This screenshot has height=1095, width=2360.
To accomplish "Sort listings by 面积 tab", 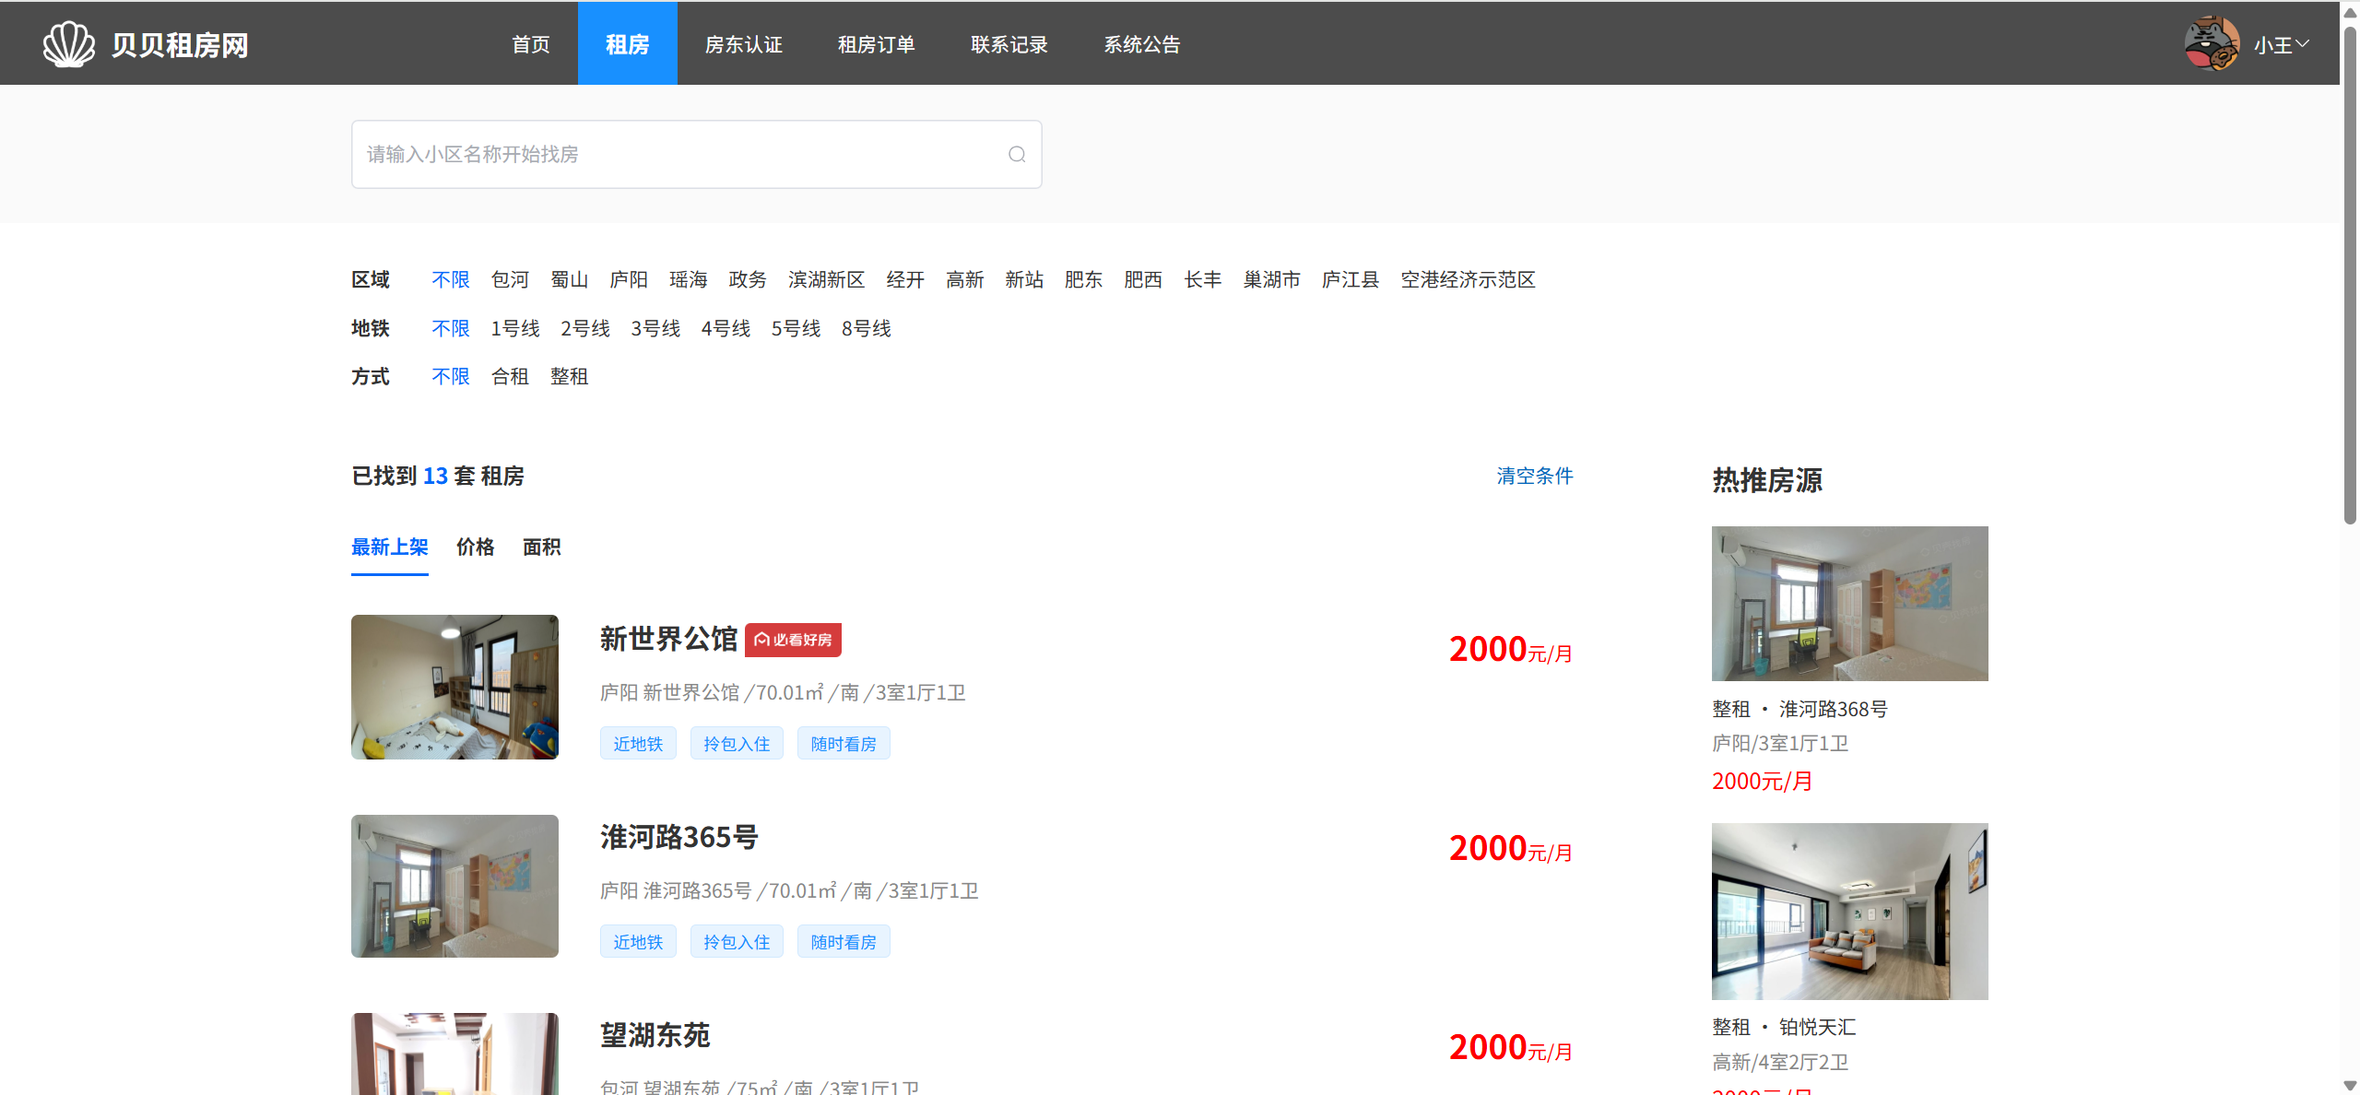I will click(541, 547).
